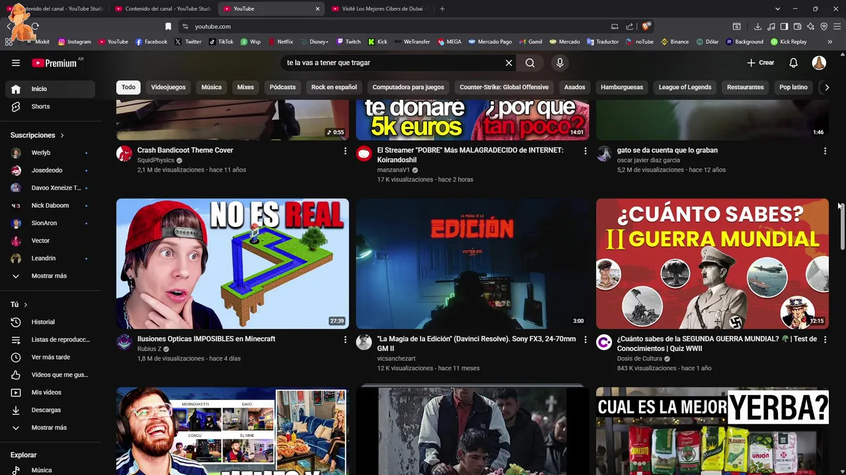Open Twitch bookmark in bookmarks bar

[x=348, y=42]
